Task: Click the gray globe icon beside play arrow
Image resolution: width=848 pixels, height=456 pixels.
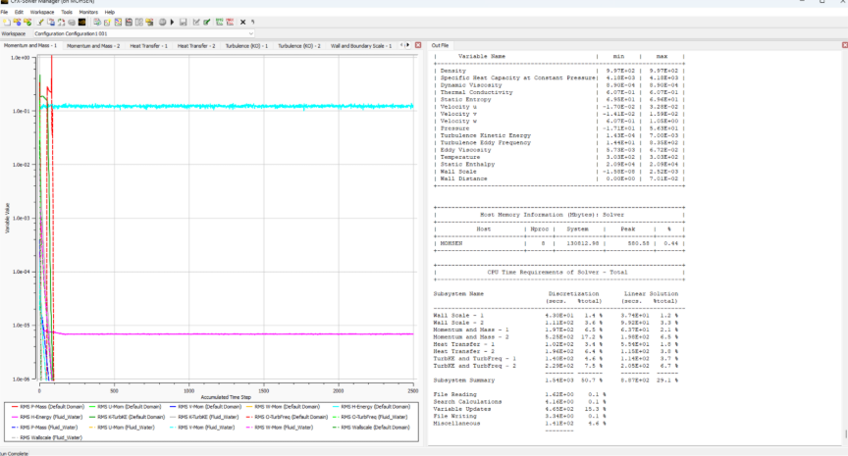Action: click(x=162, y=22)
